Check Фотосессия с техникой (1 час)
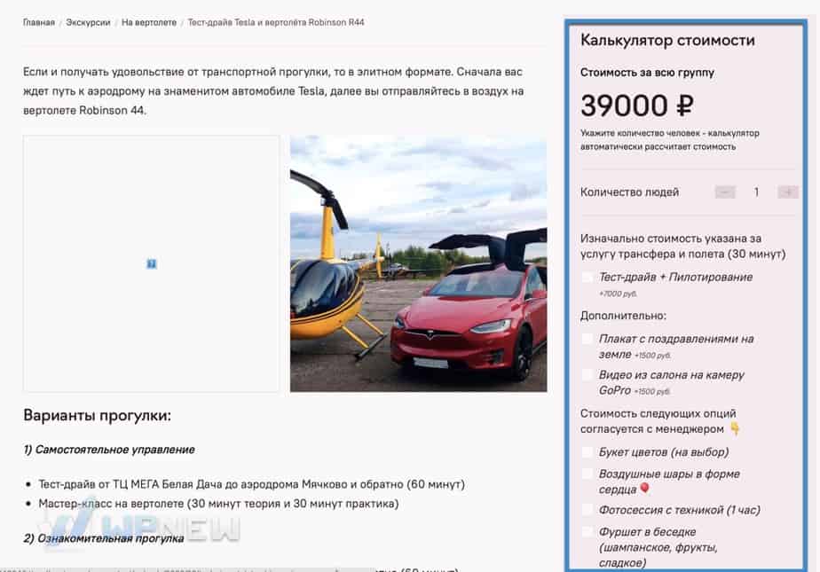 [587, 510]
